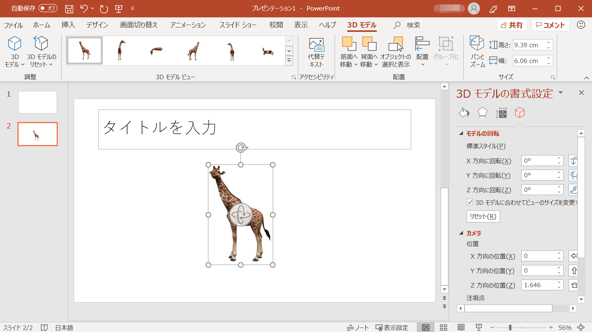Start slideshow from beginning icon
592x332 pixels.
[x=119, y=8]
